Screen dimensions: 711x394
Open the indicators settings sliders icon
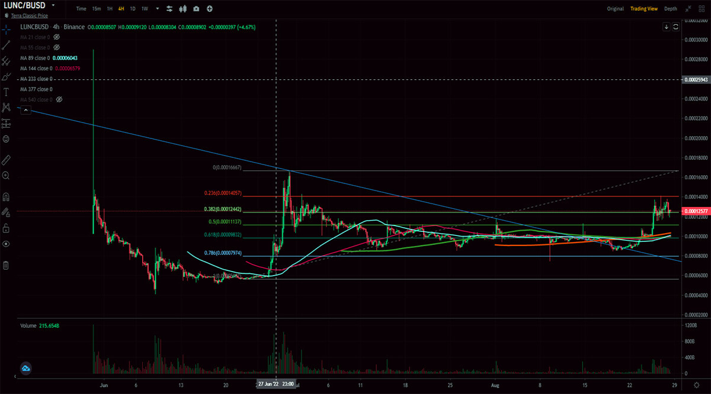click(170, 9)
